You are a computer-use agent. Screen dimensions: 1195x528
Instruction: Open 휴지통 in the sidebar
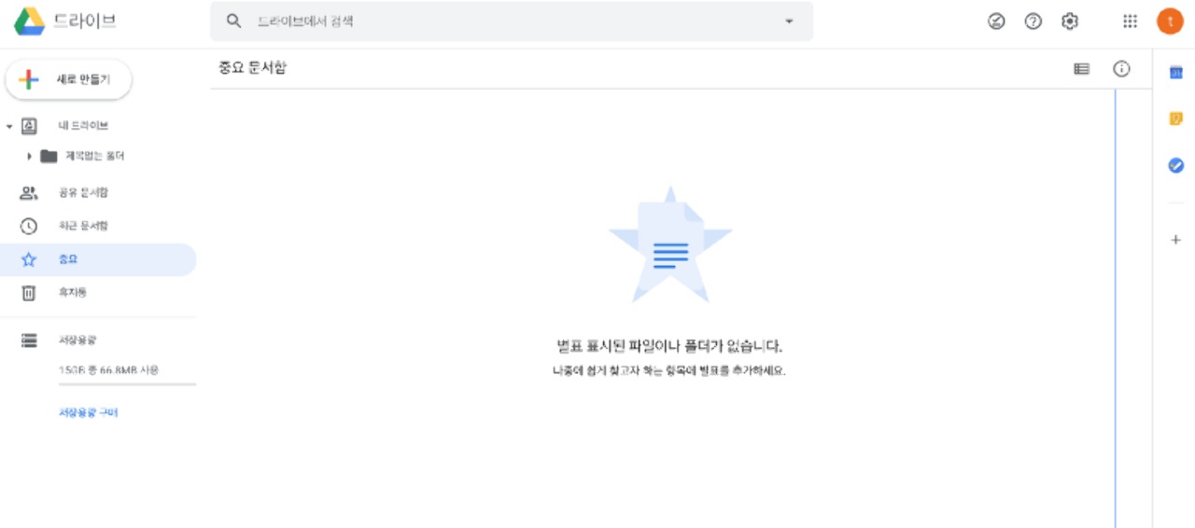pyautogui.click(x=72, y=293)
